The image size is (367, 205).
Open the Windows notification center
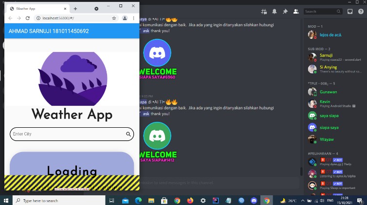point(360,201)
